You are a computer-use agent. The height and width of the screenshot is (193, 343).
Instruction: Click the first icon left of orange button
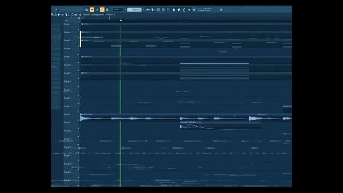click(87, 10)
